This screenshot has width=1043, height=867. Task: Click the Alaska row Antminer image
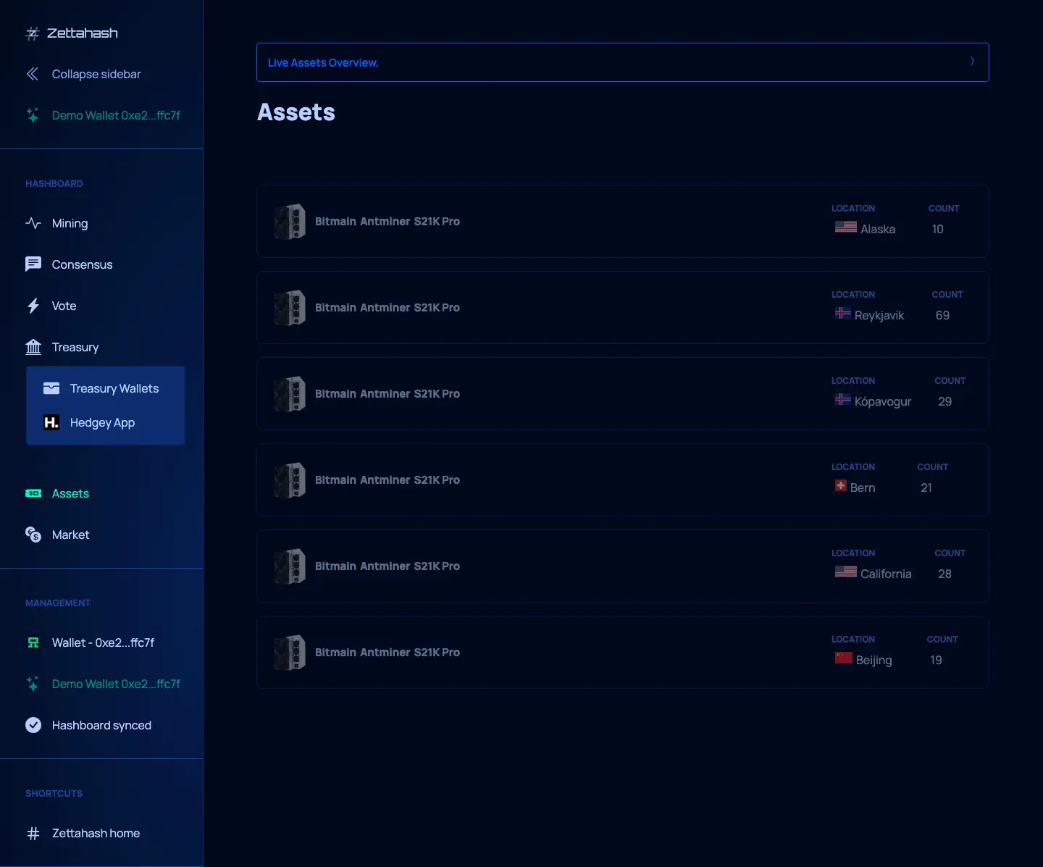(290, 222)
